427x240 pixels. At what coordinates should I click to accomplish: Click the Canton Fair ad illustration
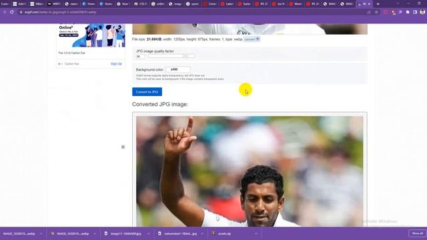pyautogui.click(x=99, y=35)
